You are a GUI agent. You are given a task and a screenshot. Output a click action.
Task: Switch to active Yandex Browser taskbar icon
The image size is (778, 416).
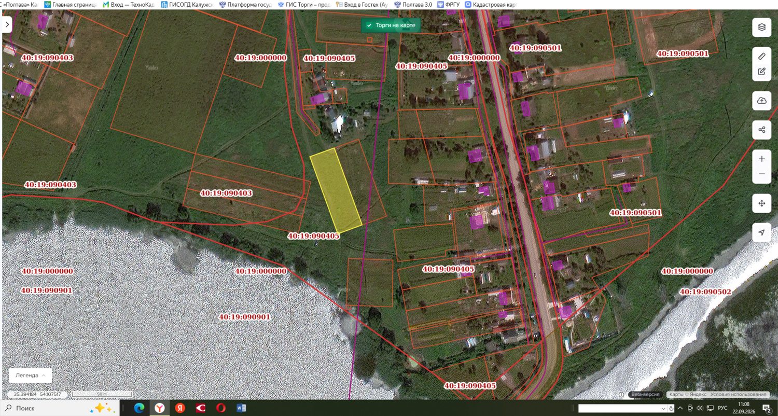[x=160, y=408]
